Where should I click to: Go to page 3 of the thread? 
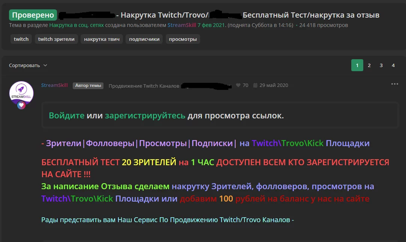pos(381,65)
